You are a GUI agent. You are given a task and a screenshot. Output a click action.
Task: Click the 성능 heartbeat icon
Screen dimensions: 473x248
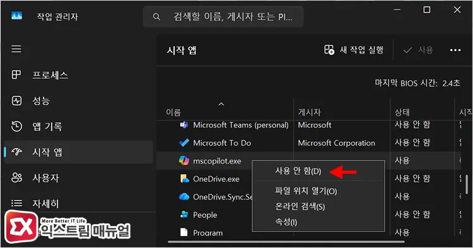16,101
